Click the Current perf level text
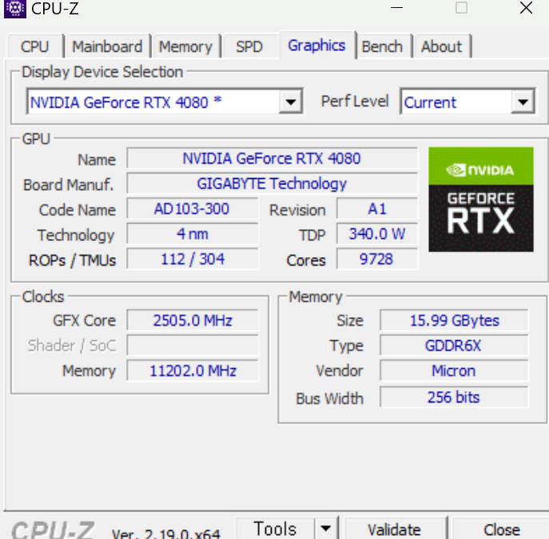The width and height of the screenshot is (549, 539). pyautogui.click(x=430, y=102)
